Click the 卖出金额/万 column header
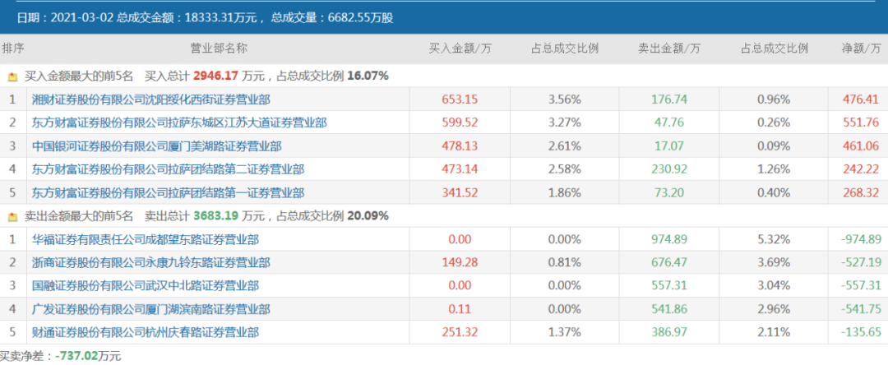The height and width of the screenshot is (365, 888). [x=669, y=49]
